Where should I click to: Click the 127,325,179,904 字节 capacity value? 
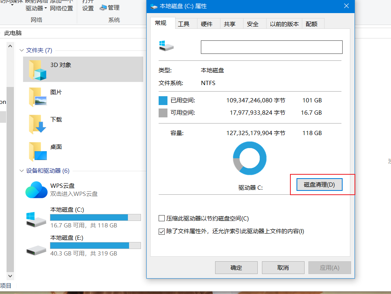(x=255, y=133)
